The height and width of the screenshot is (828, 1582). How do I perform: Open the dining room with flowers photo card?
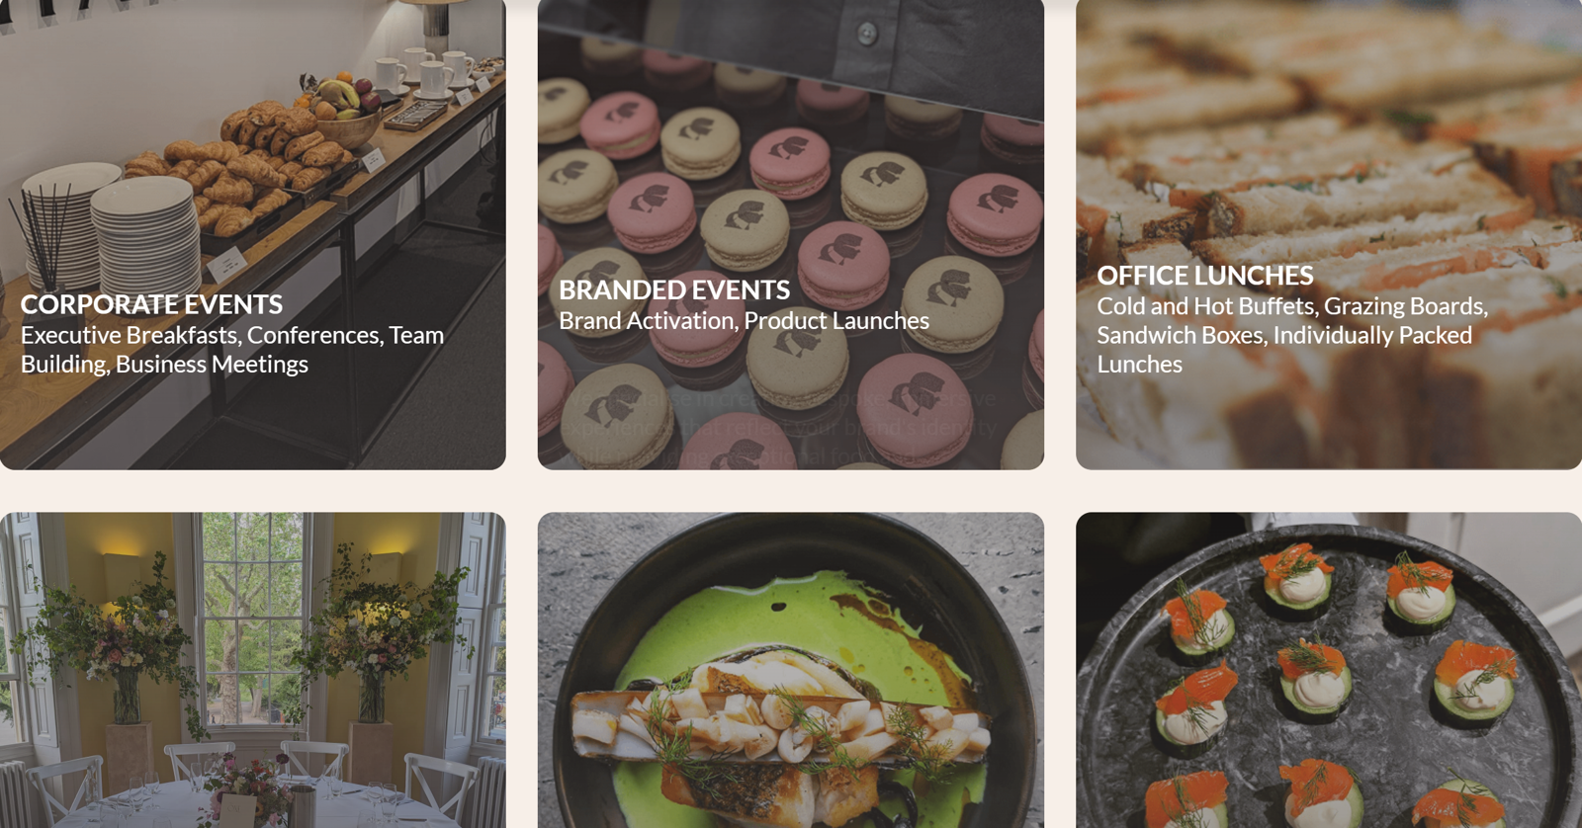(x=253, y=670)
